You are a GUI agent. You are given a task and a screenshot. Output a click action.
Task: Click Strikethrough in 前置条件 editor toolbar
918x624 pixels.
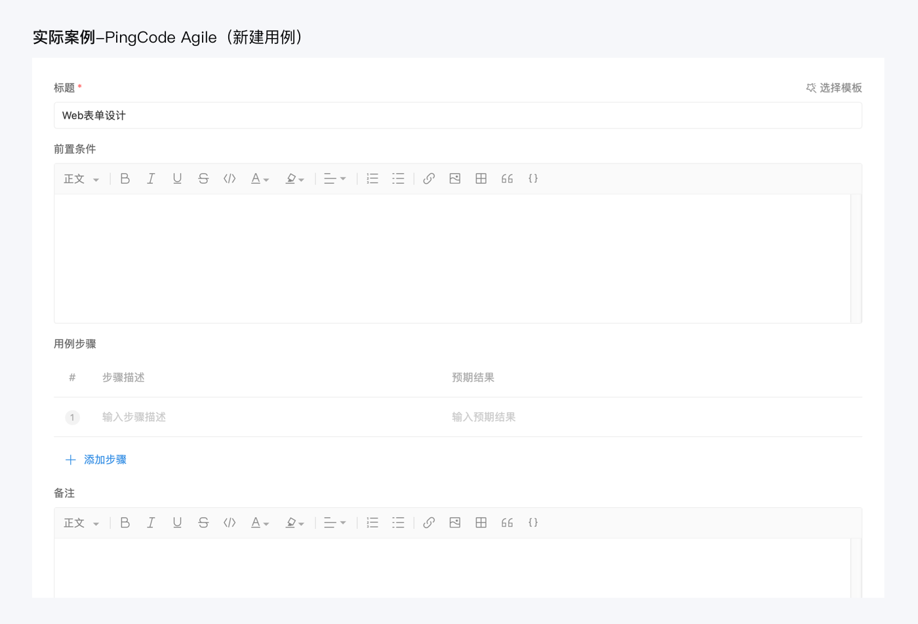point(203,178)
